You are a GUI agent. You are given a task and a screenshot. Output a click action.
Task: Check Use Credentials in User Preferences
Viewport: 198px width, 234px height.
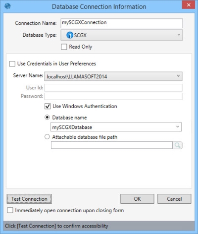[12, 64]
